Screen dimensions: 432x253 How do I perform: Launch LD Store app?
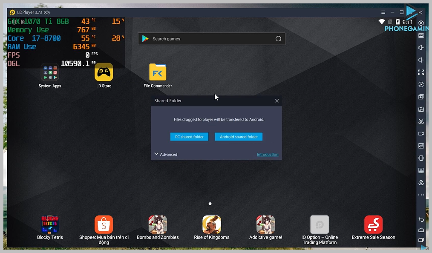click(x=104, y=76)
